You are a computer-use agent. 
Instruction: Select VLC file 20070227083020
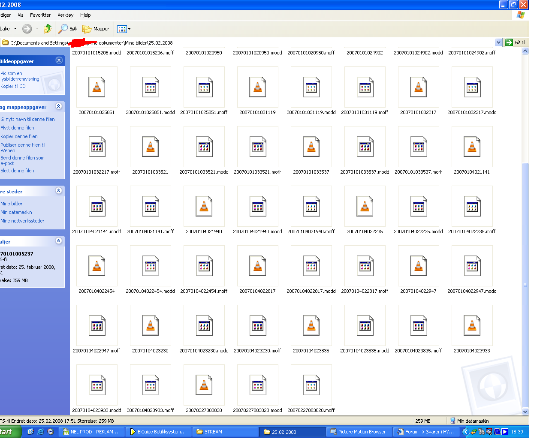pos(204,385)
